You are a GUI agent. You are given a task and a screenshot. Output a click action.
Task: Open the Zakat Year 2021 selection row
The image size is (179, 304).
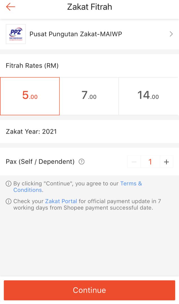point(89,131)
